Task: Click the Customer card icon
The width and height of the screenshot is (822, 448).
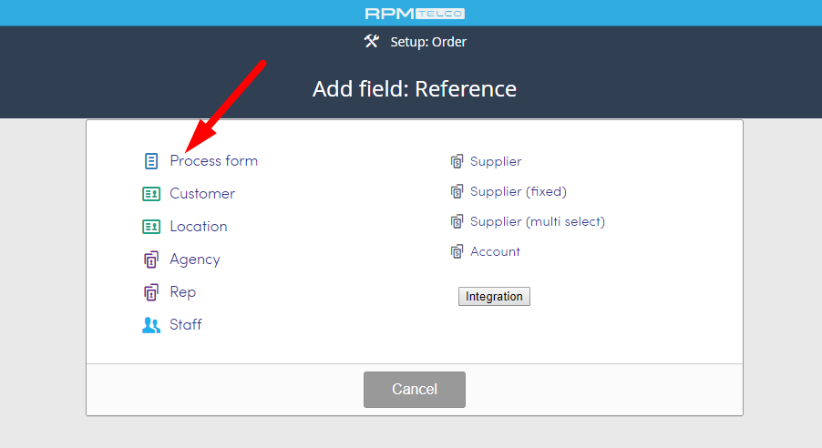Action: 151,194
